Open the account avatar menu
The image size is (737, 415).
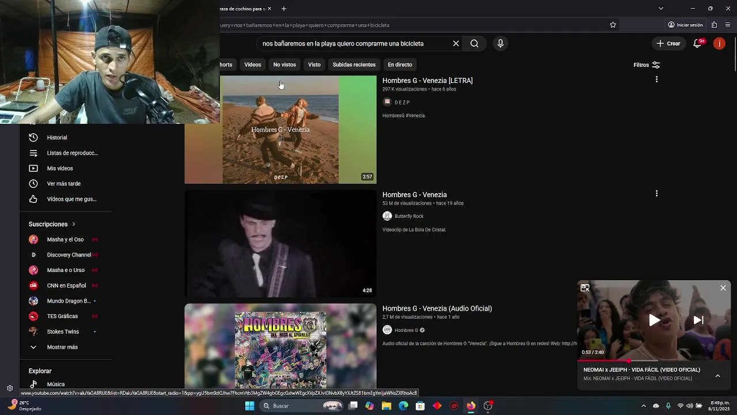point(719,43)
